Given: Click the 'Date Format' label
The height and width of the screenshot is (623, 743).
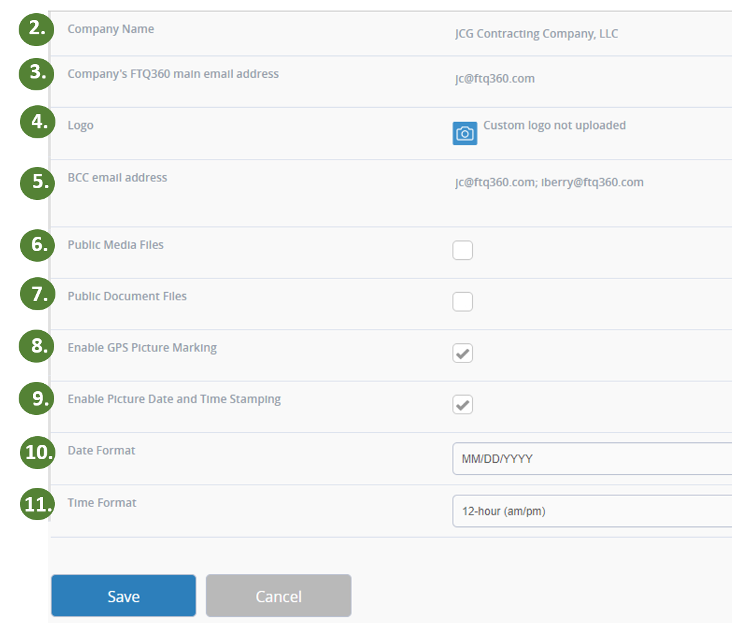Looking at the screenshot, I should tap(102, 450).
